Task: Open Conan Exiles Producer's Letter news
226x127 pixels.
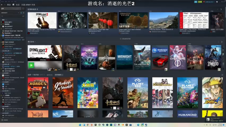Action: [133, 20]
